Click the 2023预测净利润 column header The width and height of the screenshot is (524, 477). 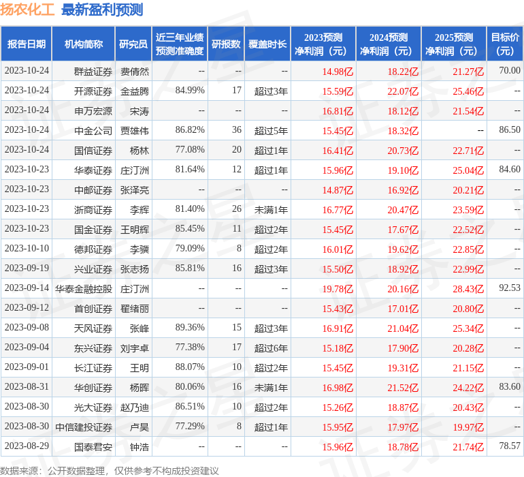coord(323,44)
